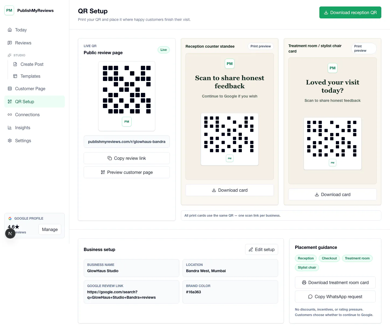Screen dimensions: 390x332
Task: Click the Create Post file icon
Action: tap(15, 64)
